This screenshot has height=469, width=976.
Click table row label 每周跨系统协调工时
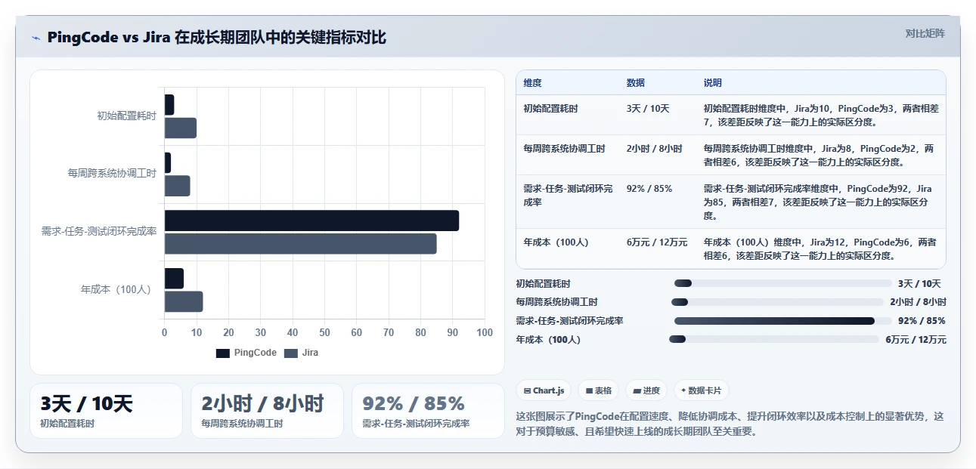[x=564, y=149]
